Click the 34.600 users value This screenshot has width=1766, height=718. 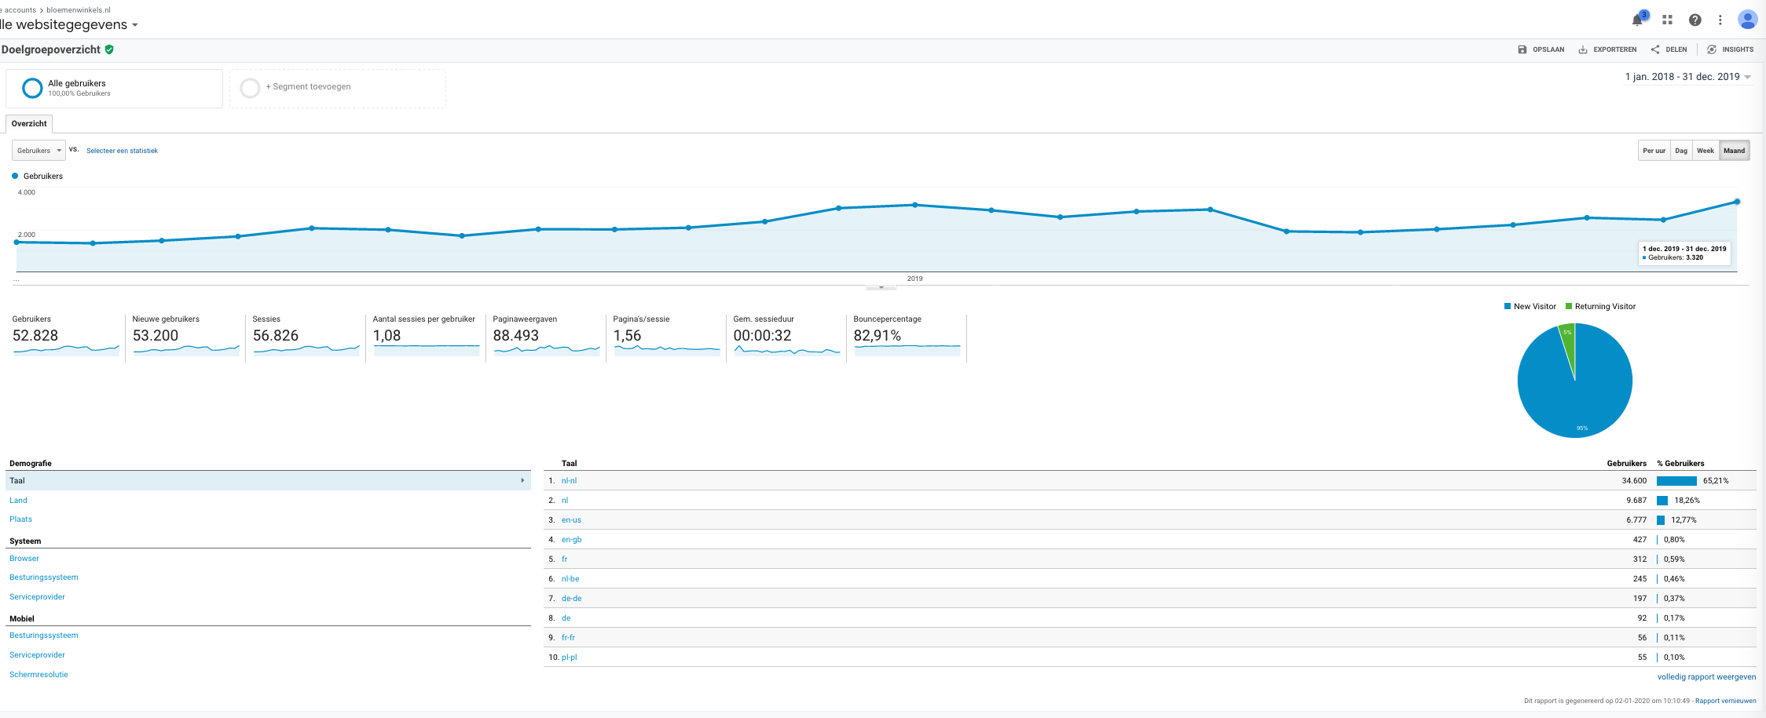point(1634,480)
